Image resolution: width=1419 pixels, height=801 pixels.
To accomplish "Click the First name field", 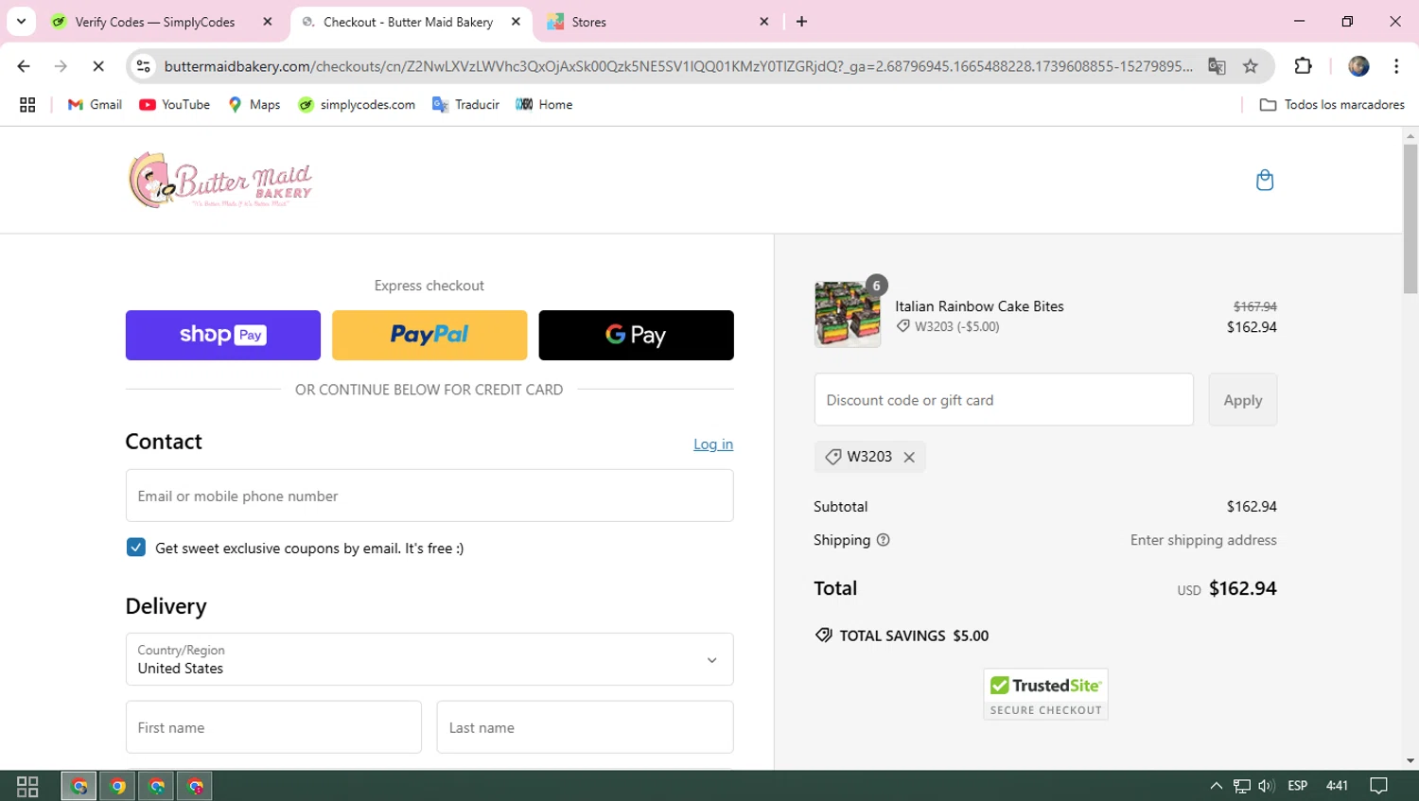I will pyautogui.click(x=273, y=727).
